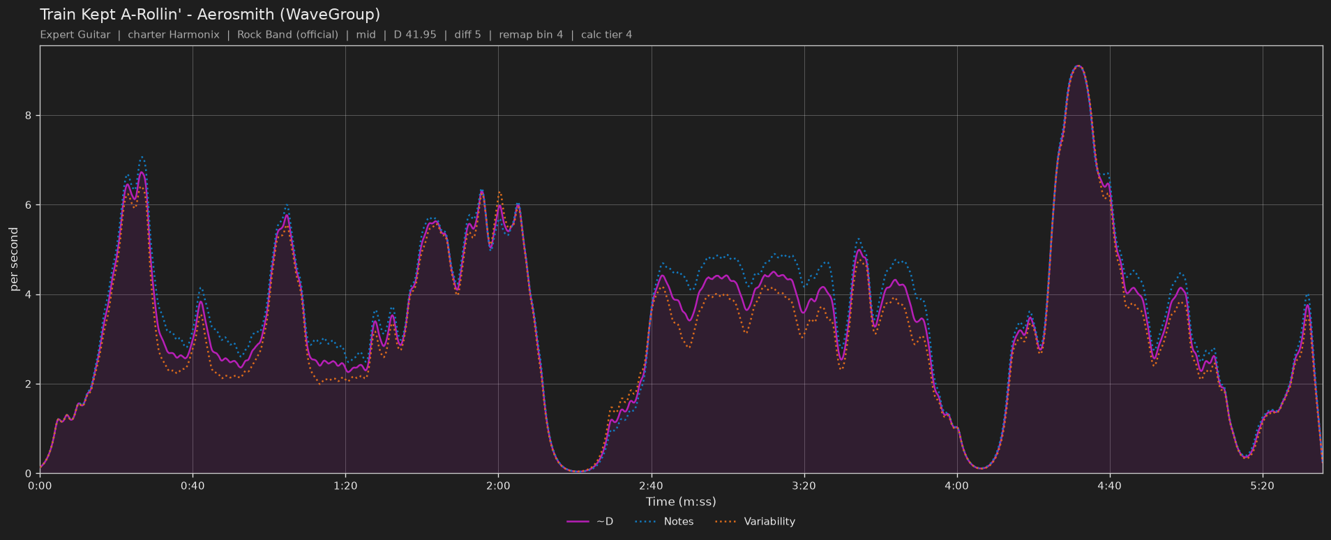Screen dimensions: 1331x540
Task: Select the "Expert Guitar" subtitle text
Action: (75, 35)
